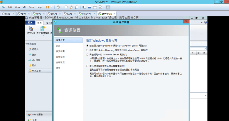229x121 pixels.
Task: Open the VM menu in menu bar
Action: pyautogui.click(x=24, y=6)
